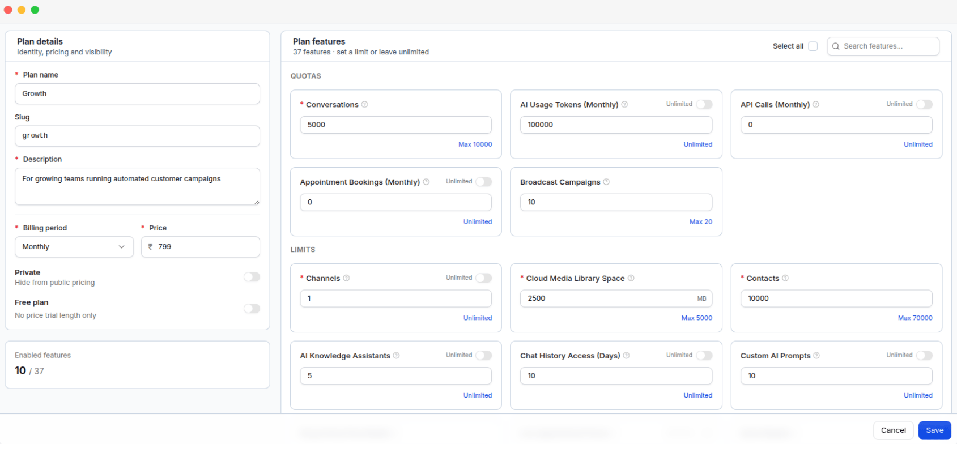Enable Unlimited for Custom AI Prompts
This screenshot has height=461, width=957.
click(x=924, y=356)
